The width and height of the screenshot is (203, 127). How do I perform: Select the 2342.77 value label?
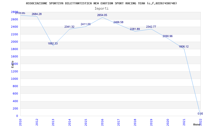151,27
